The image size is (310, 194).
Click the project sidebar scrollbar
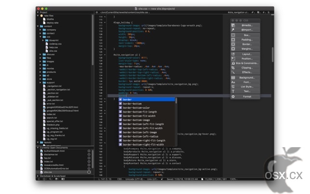point(93,40)
